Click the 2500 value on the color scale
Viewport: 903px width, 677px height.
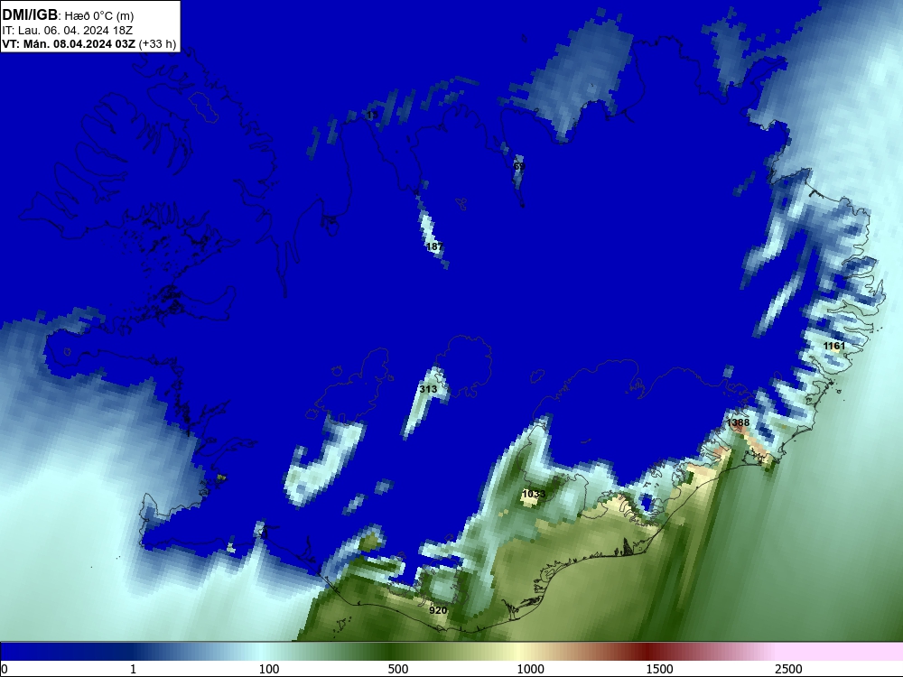click(x=788, y=669)
